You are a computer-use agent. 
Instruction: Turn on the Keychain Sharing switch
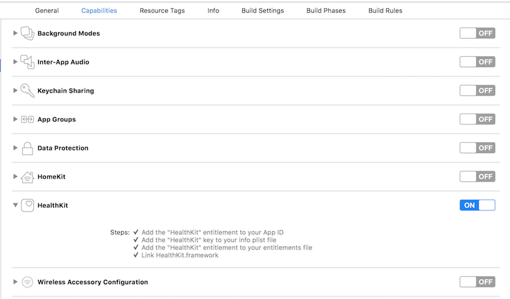pyautogui.click(x=477, y=91)
